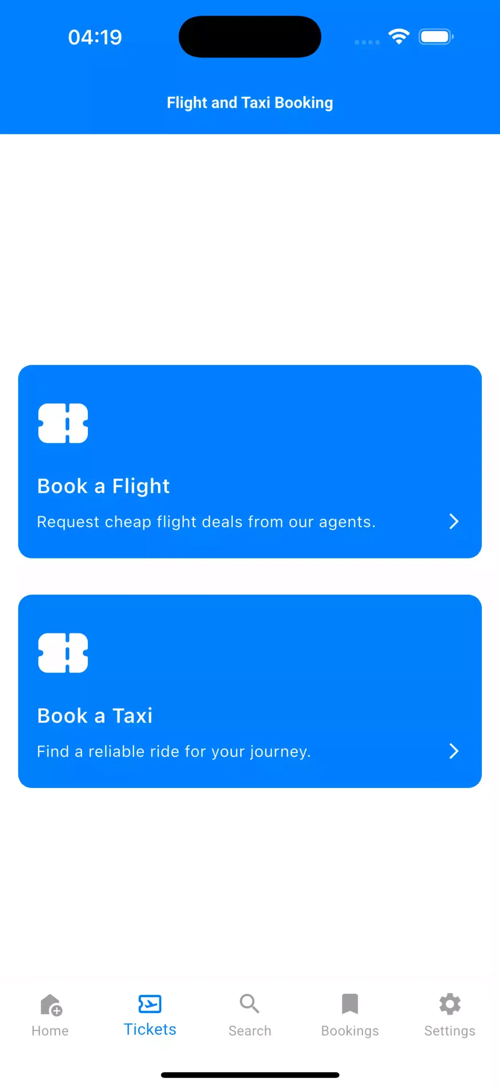The image size is (500, 1087).
Task: Tap the Search magnifying glass icon
Action: coord(250,1004)
